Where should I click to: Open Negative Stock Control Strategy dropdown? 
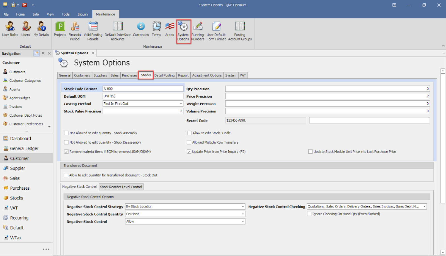(x=243, y=207)
